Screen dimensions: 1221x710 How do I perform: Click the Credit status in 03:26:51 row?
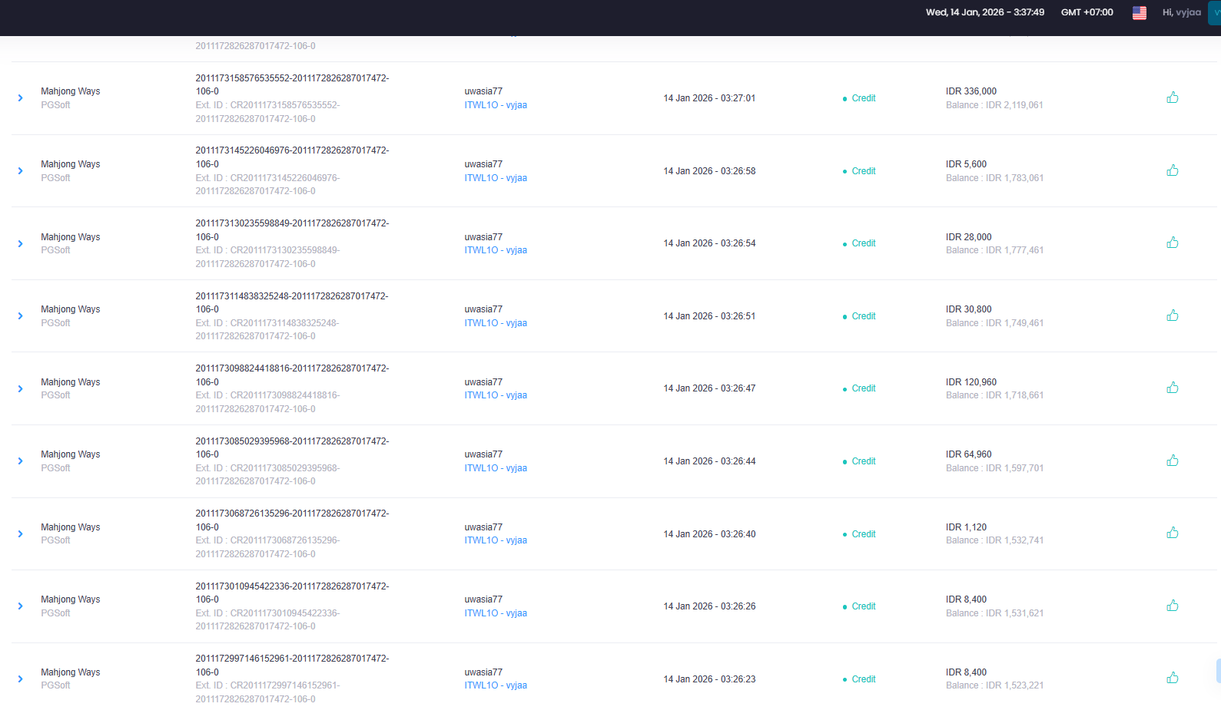(864, 316)
